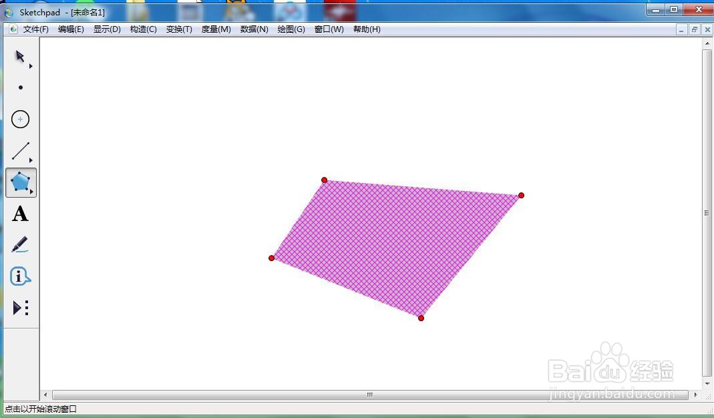Click the vertical scrollbar thumb
Image resolution: width=714 pixels, height=418 pixels.
click(707, 212)
